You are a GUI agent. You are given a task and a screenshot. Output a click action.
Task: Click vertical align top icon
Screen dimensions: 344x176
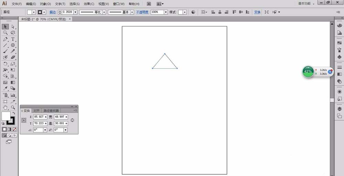234,12
